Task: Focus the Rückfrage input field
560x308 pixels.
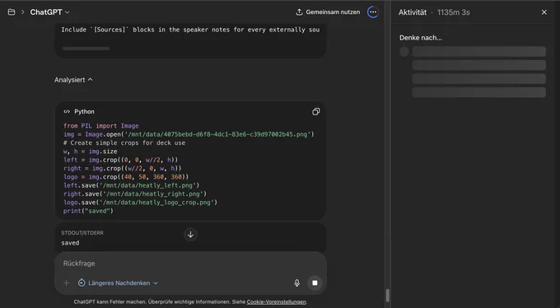Action: pyautogui.click(x=190, y=264)
